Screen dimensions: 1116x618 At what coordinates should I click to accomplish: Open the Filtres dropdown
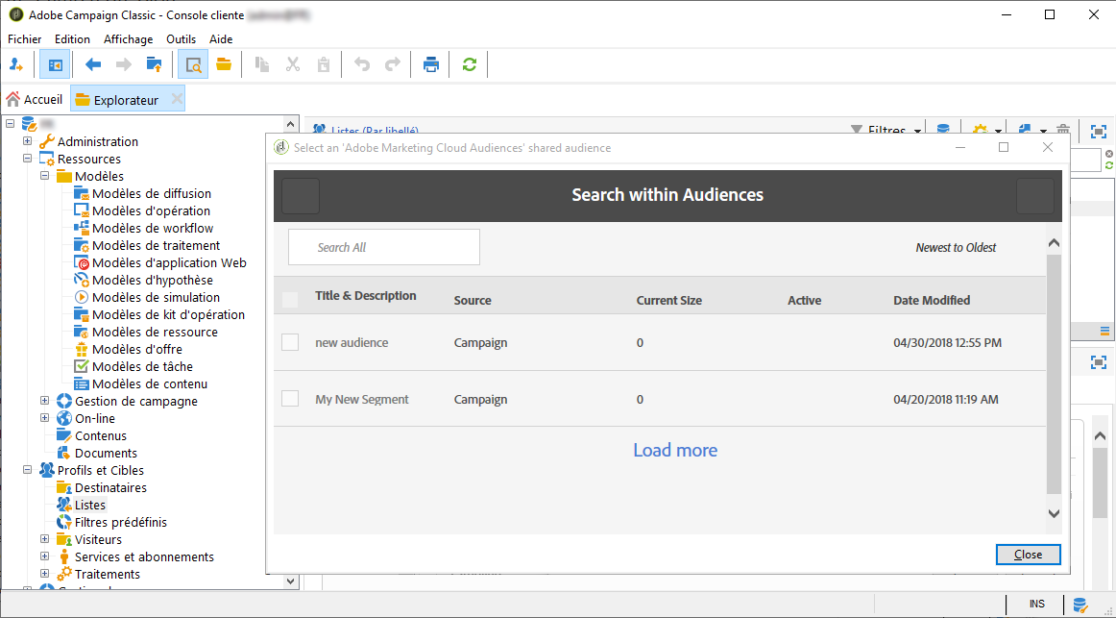[x=886, y=131]
